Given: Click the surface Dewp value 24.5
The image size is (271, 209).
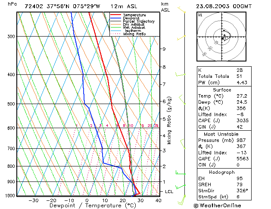Looking at the screenshot, I should click(242, 102).
